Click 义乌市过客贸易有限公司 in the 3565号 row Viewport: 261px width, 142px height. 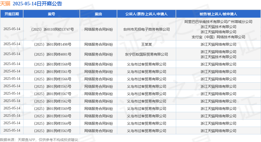(x=147, y=86)
